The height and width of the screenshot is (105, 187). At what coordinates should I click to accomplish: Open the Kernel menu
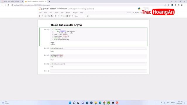point(68,13)
